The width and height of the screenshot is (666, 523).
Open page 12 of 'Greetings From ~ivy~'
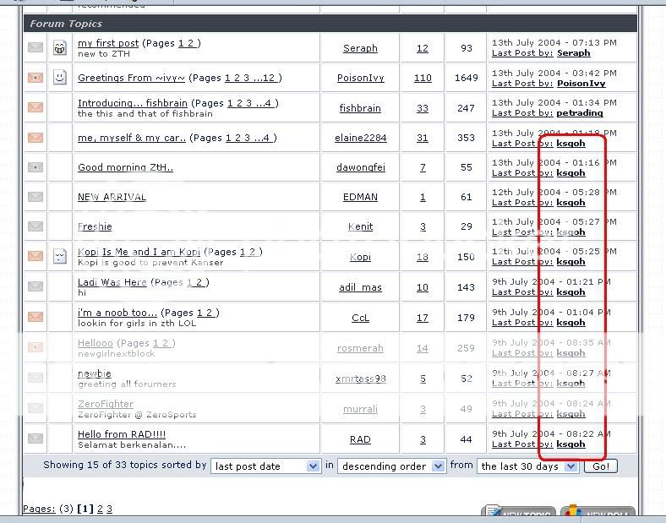click(x=269, y=78)
